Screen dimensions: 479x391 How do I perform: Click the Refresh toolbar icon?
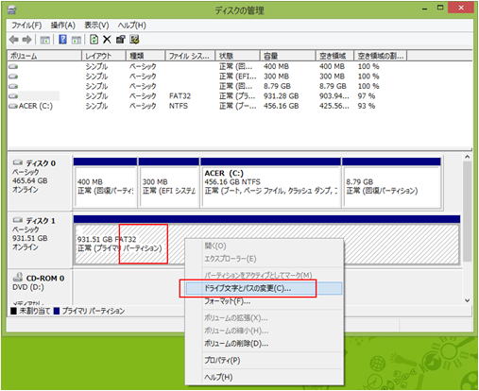click(x=94, y=40)
